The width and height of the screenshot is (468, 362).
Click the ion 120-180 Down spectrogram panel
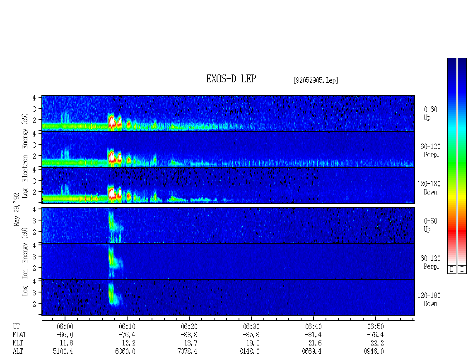click(x=228, y=297)
